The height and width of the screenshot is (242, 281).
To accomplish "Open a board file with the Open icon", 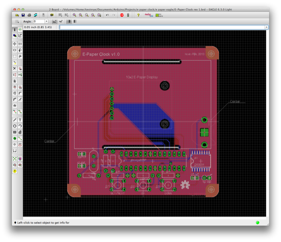I will coord(17,15).
